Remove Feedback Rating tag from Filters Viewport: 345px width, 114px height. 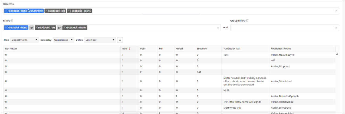coord(6,27)
